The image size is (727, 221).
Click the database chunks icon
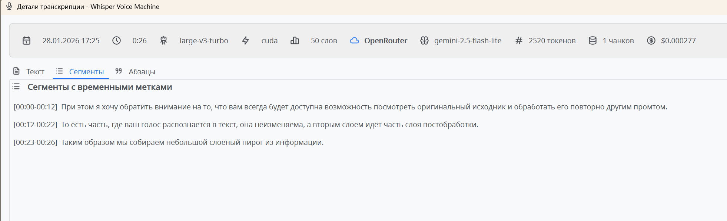pyautogui.click(x=592, y=41)
